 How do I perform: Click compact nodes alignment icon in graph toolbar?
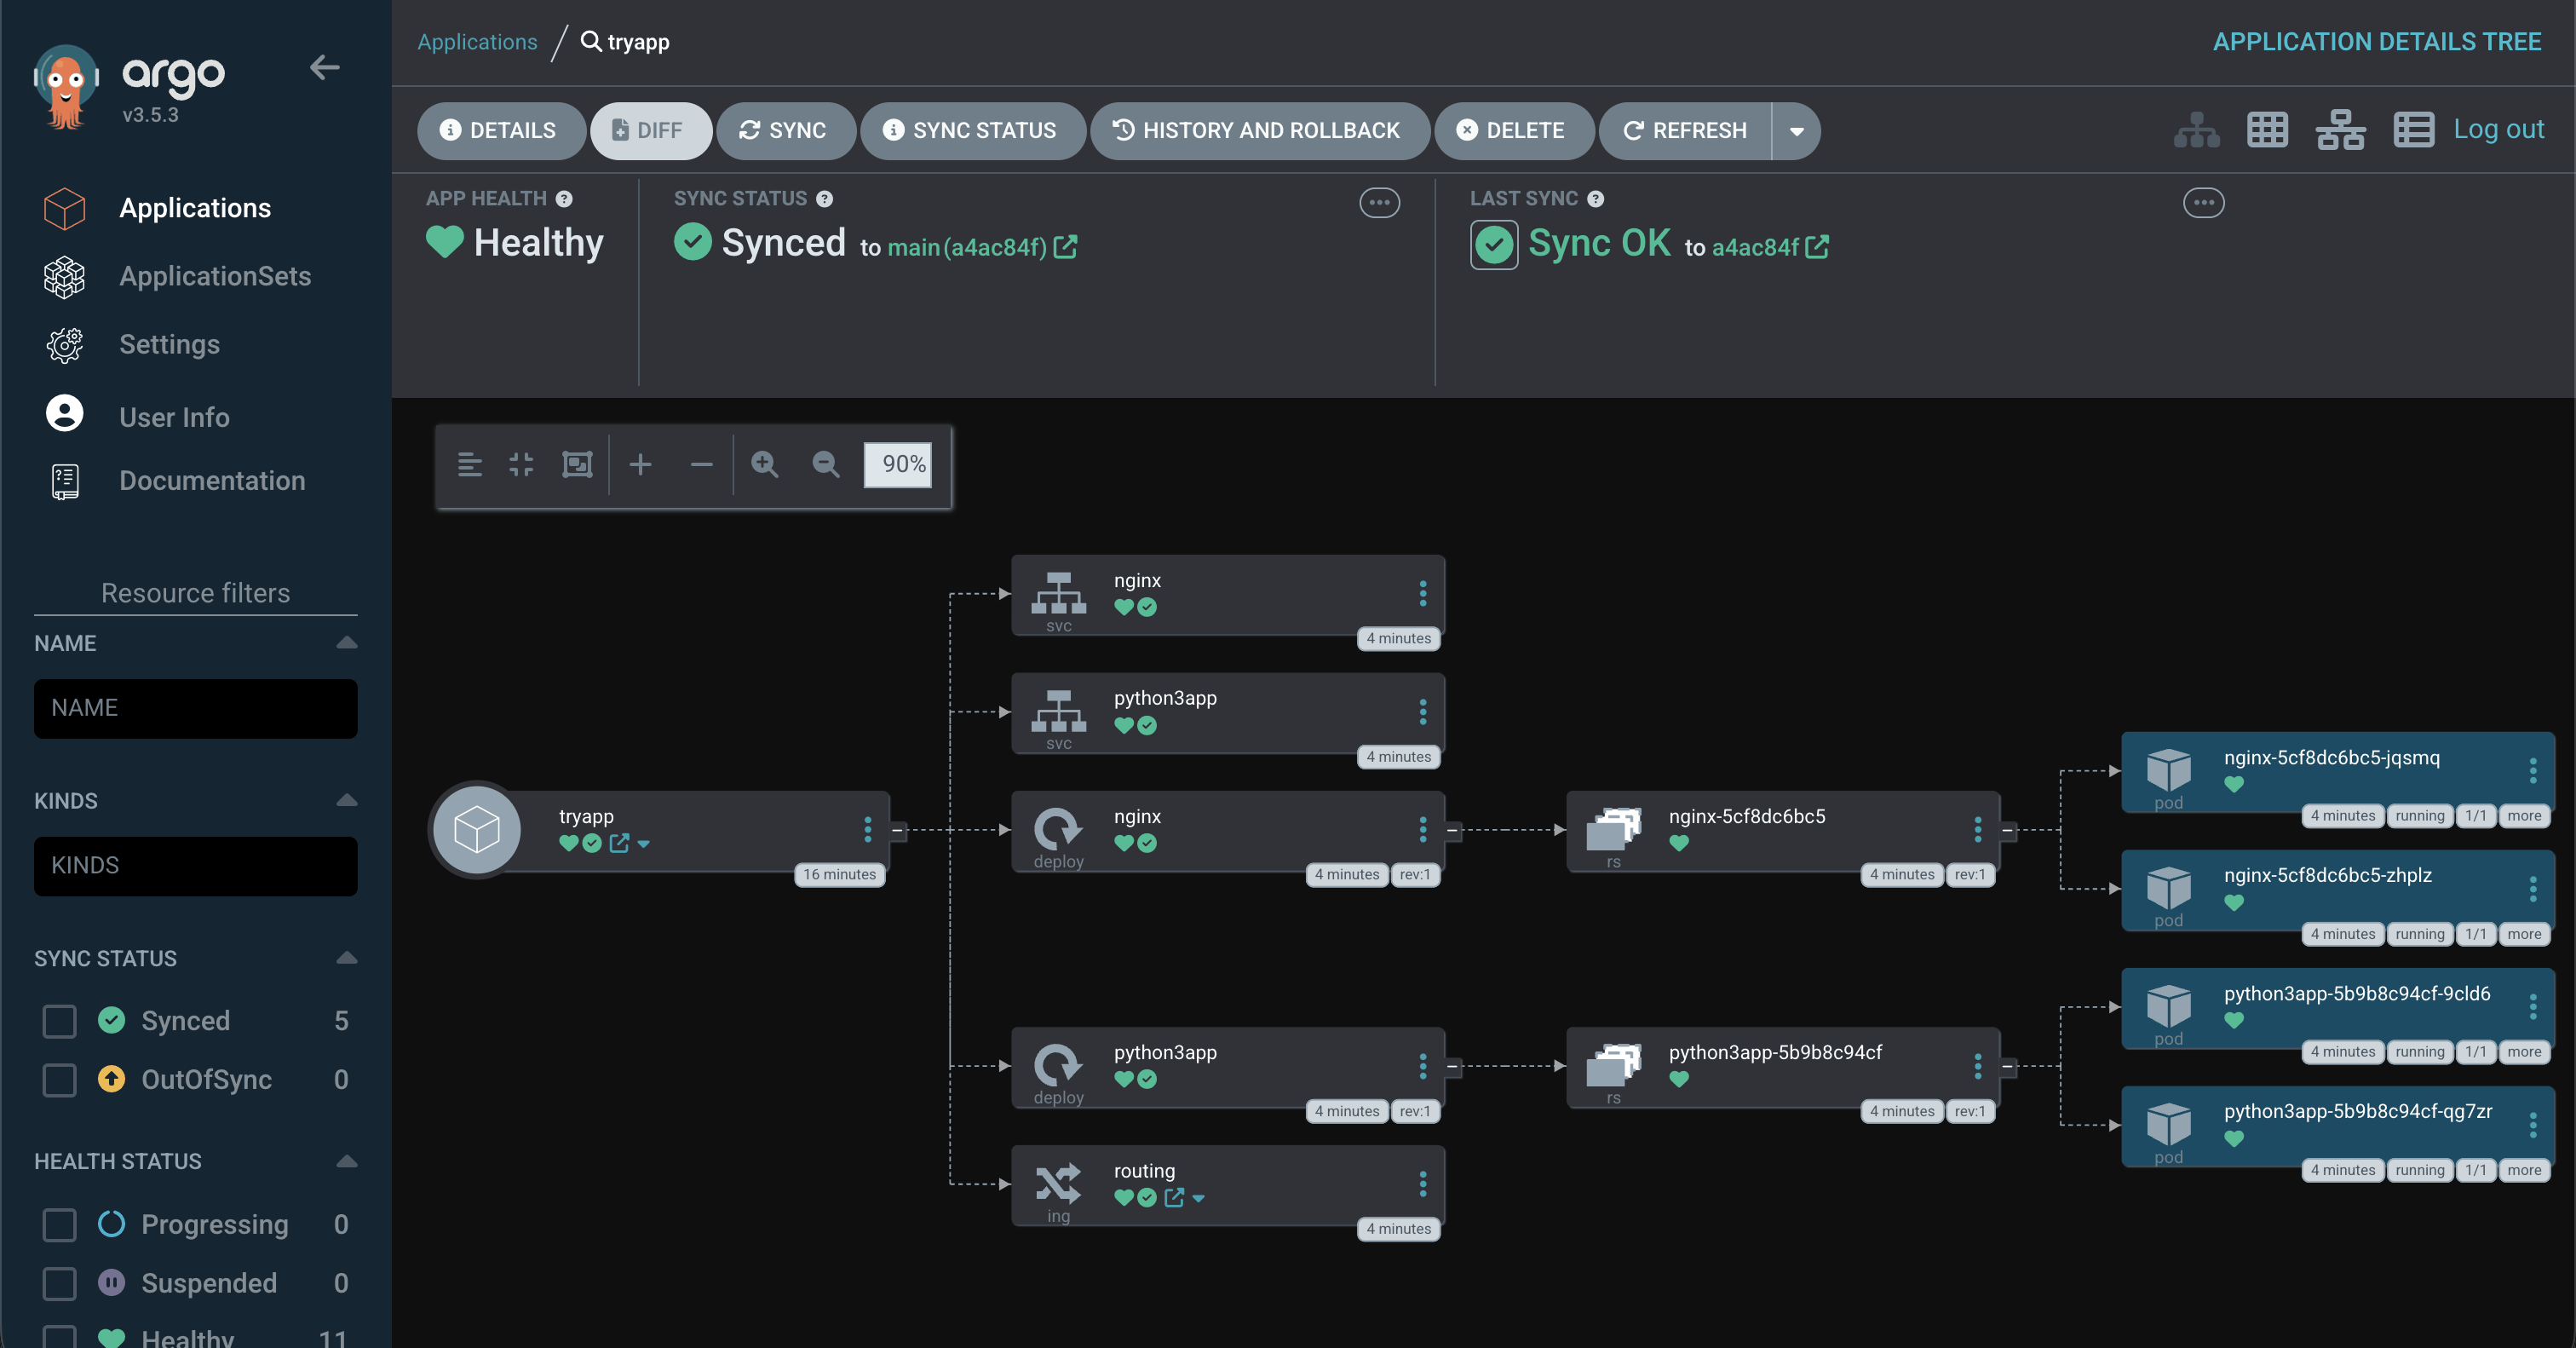[470, 464]
